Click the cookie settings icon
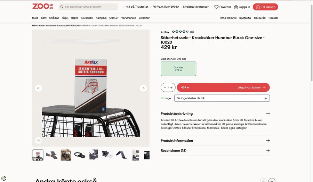This screenshot has height=182, width=313. point(4,178)
